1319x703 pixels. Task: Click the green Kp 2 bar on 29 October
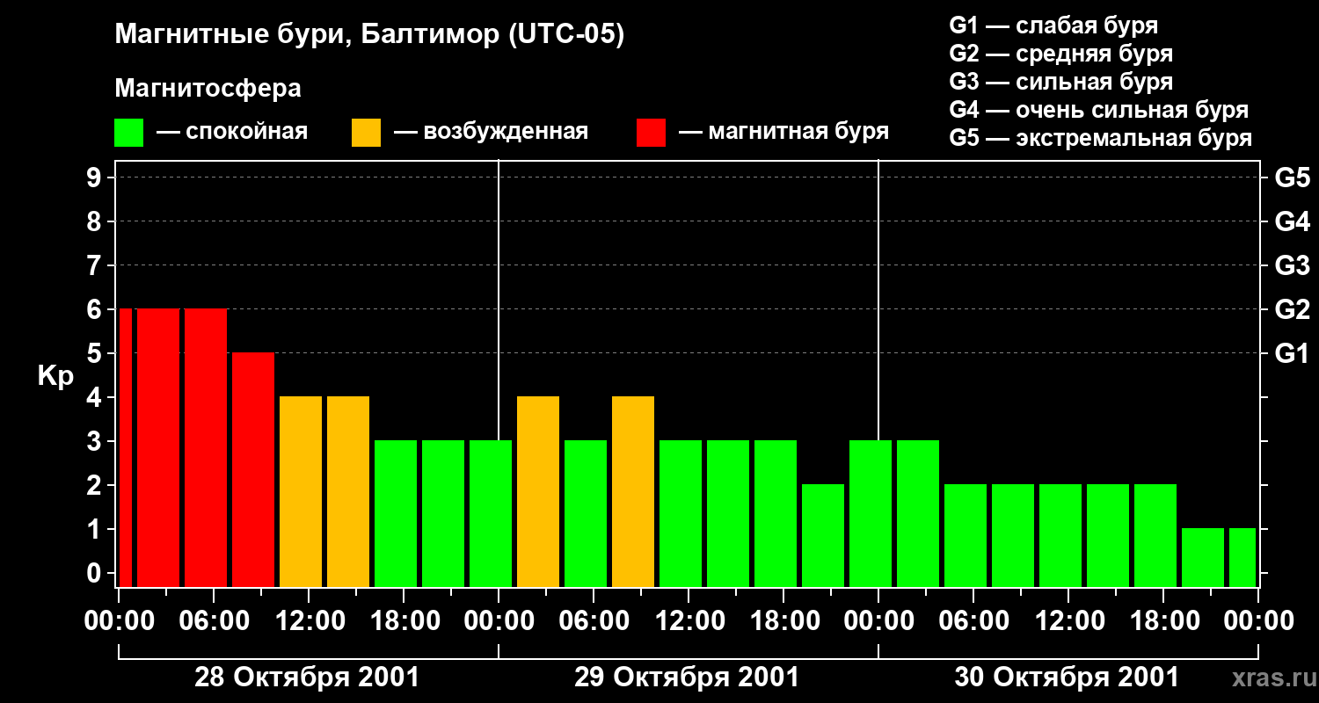[x=823, y=535]
